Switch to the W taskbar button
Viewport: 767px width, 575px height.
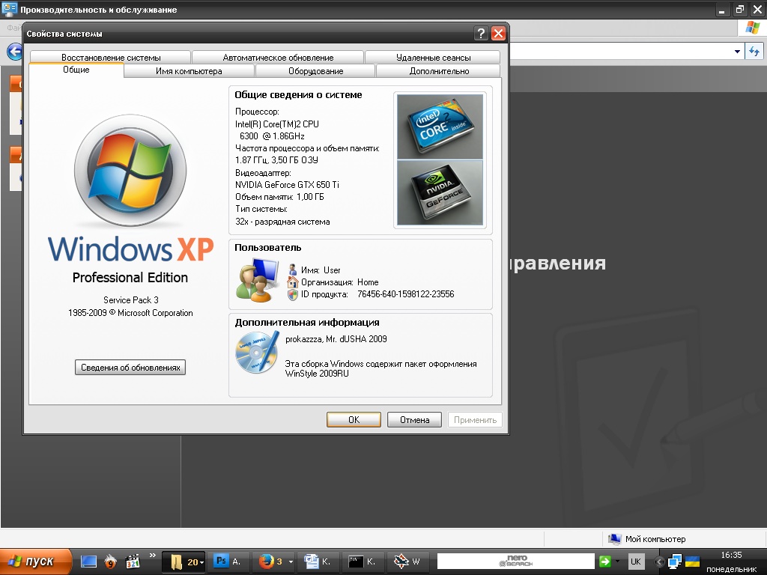407,562
